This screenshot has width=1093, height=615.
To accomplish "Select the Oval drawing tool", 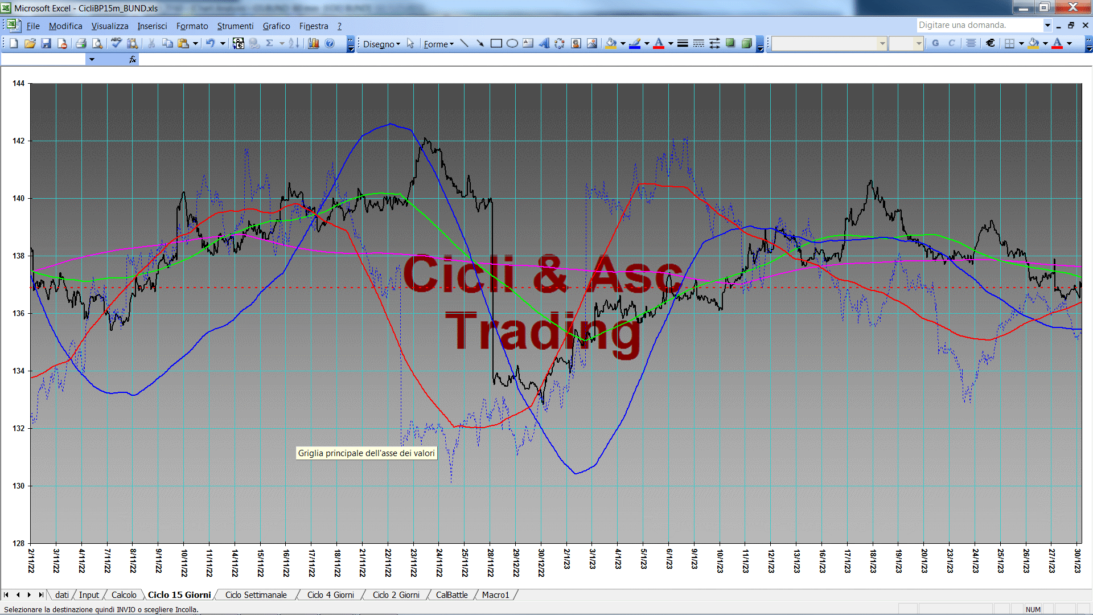I will [512, 43].
